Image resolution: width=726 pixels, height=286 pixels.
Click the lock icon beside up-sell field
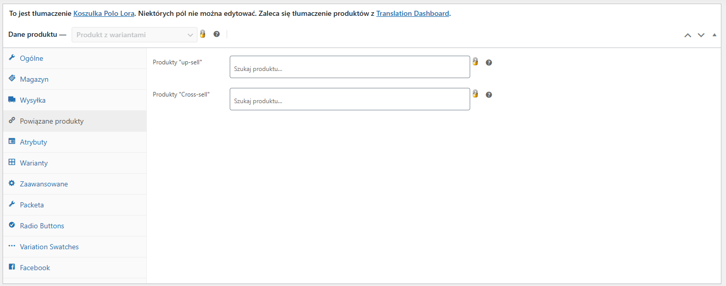click(x=475, y=61)
